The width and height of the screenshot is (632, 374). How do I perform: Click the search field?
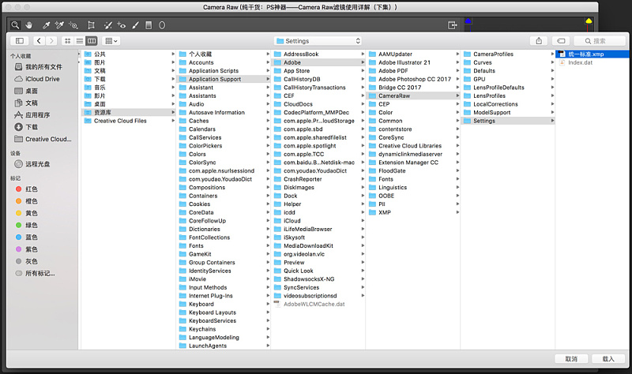(598, 41)
